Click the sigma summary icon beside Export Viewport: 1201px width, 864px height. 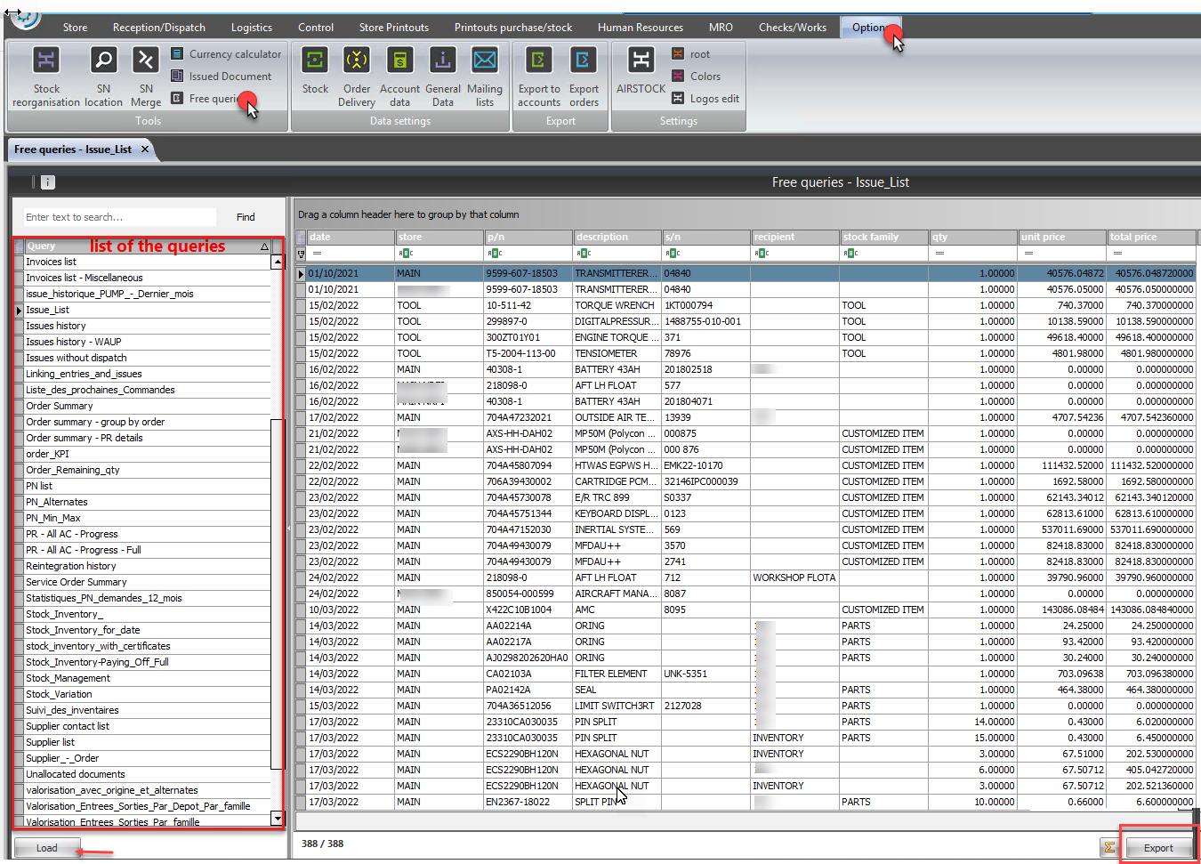1109,848
